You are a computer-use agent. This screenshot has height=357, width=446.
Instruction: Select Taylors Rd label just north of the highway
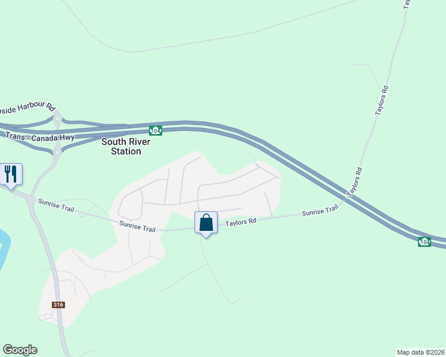354,182
